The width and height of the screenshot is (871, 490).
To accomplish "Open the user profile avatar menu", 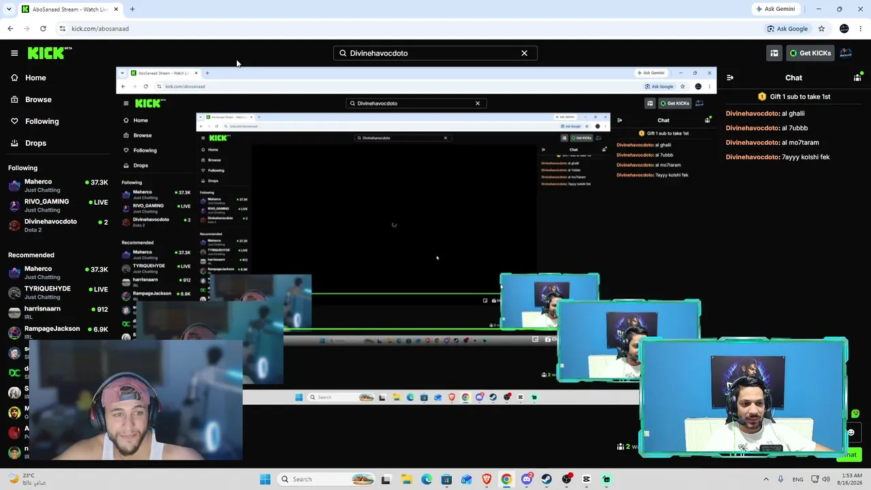I will (846, 53).
